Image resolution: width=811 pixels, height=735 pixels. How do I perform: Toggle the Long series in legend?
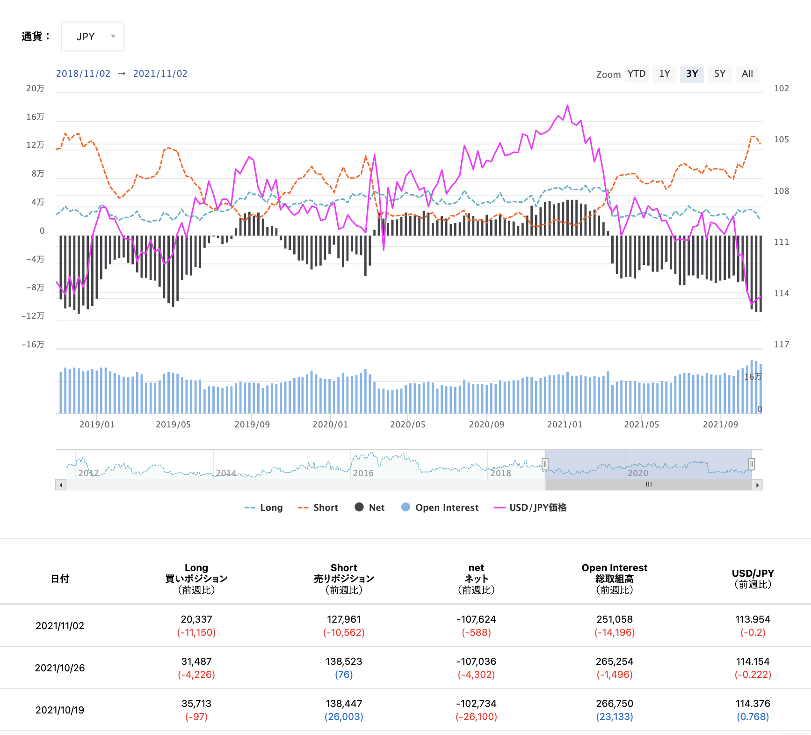pyautogui.click(x=264, y=507)
